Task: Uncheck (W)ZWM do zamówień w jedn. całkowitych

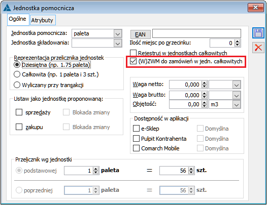Action: (x=133, y=61)
